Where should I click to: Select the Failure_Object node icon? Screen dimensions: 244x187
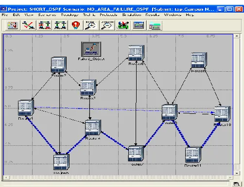[x=91, y=49]
